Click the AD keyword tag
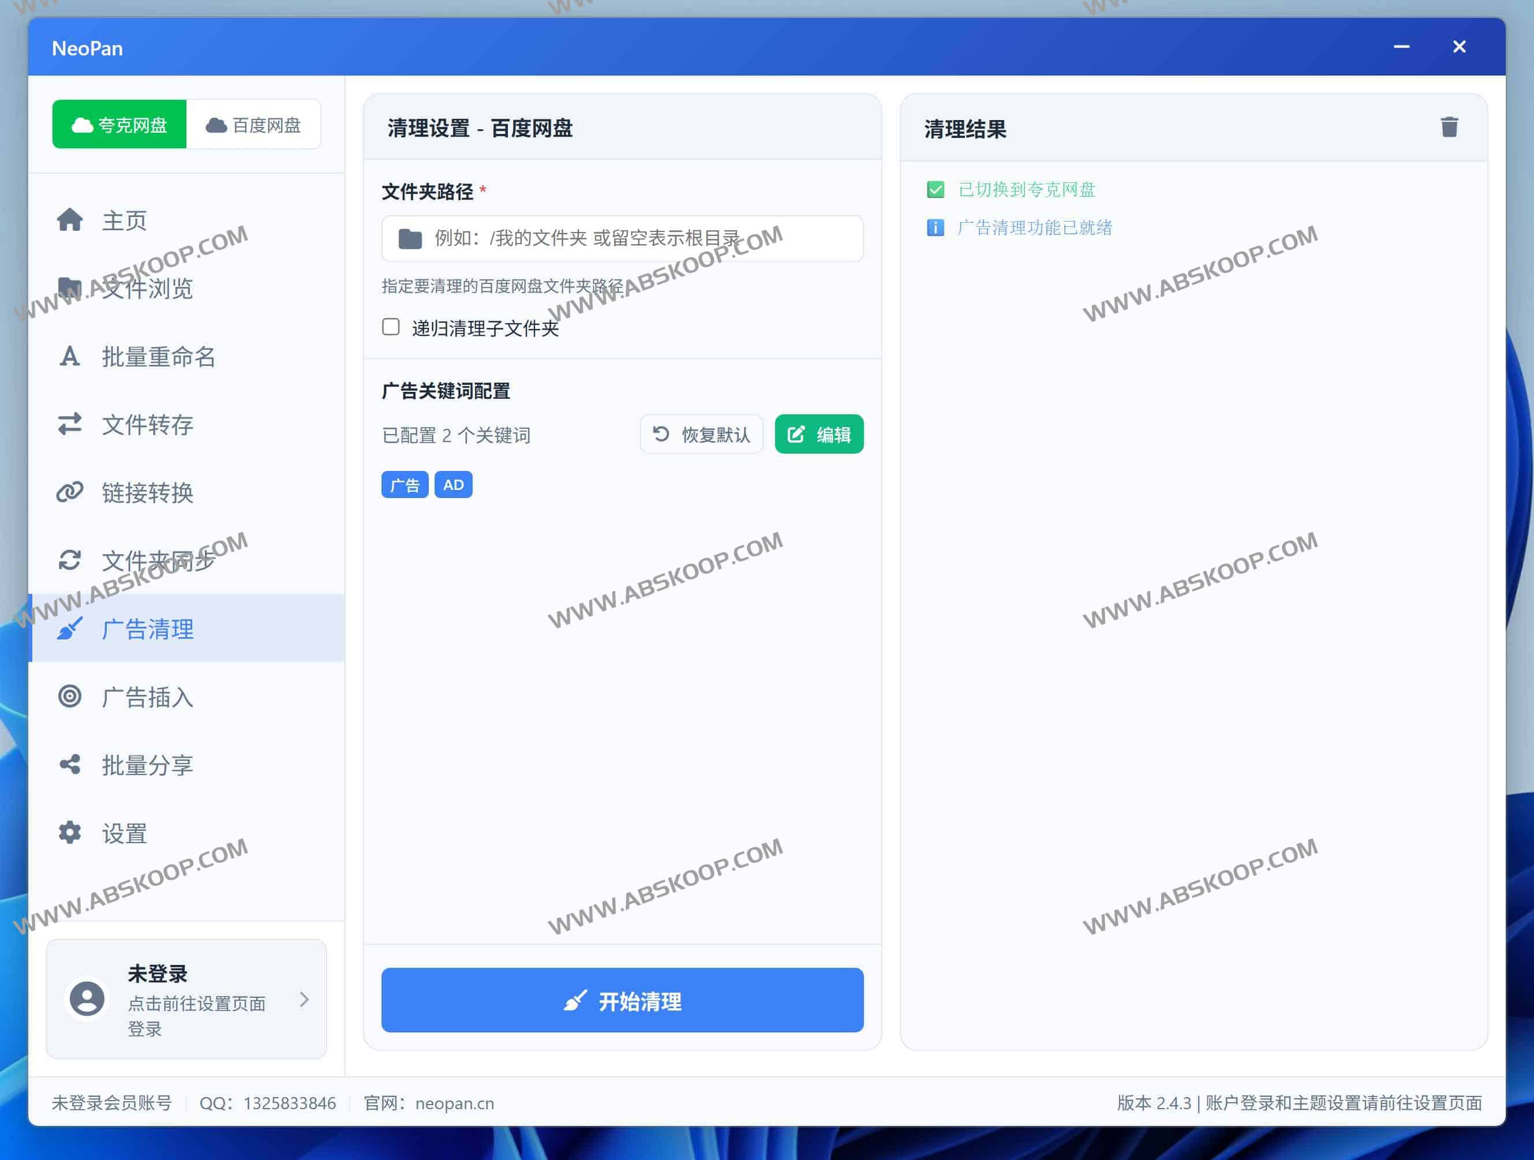 [453, 485]
